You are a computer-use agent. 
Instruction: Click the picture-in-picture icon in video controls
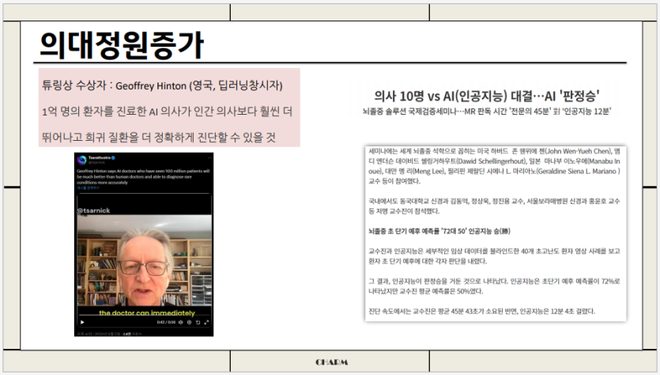198,322
